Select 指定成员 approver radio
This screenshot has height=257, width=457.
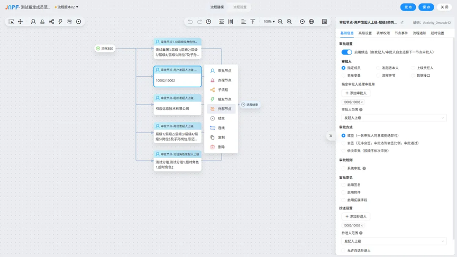tap(343, 68)
